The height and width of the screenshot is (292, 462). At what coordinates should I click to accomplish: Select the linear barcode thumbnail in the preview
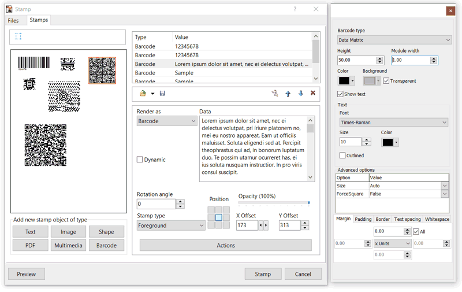pos(34,63)
